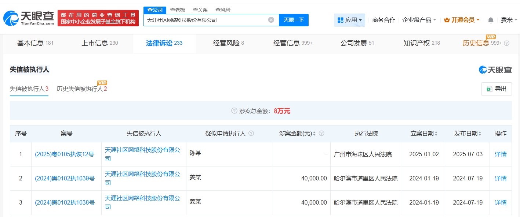Image resolution: width=520 pixels, height=217 pixels.
Task: Open the 经营信息 tab
Action: (x=293, y=43)
